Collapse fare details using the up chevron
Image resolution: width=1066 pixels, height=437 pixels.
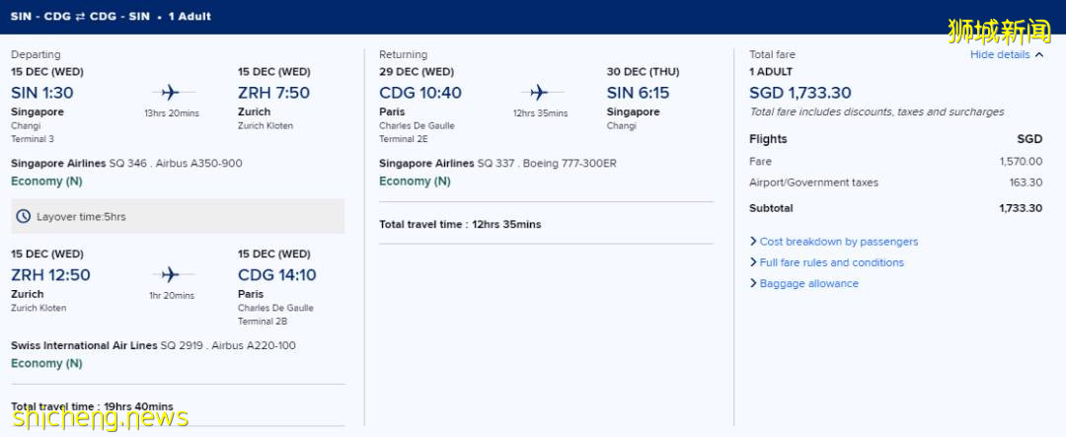1038,55
